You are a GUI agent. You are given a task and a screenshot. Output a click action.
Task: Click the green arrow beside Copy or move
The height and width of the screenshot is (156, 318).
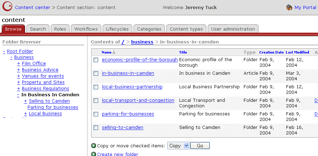click(x=93, y=146)
